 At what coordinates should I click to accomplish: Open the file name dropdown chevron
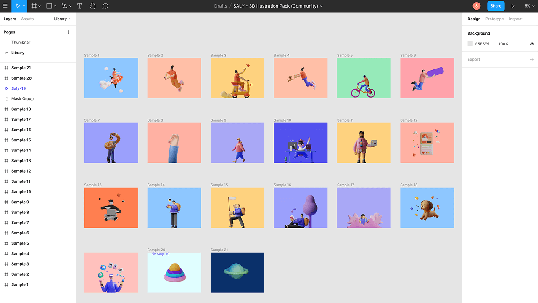(322, 6)
